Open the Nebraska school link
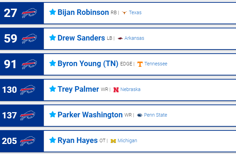 click(130, 89)
